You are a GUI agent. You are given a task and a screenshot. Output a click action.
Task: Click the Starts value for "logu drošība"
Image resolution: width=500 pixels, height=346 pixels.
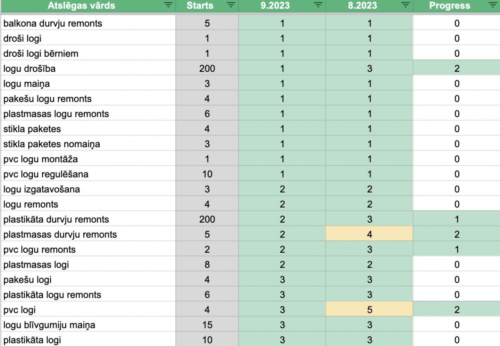pyautogui.click(x=207, y=69)
